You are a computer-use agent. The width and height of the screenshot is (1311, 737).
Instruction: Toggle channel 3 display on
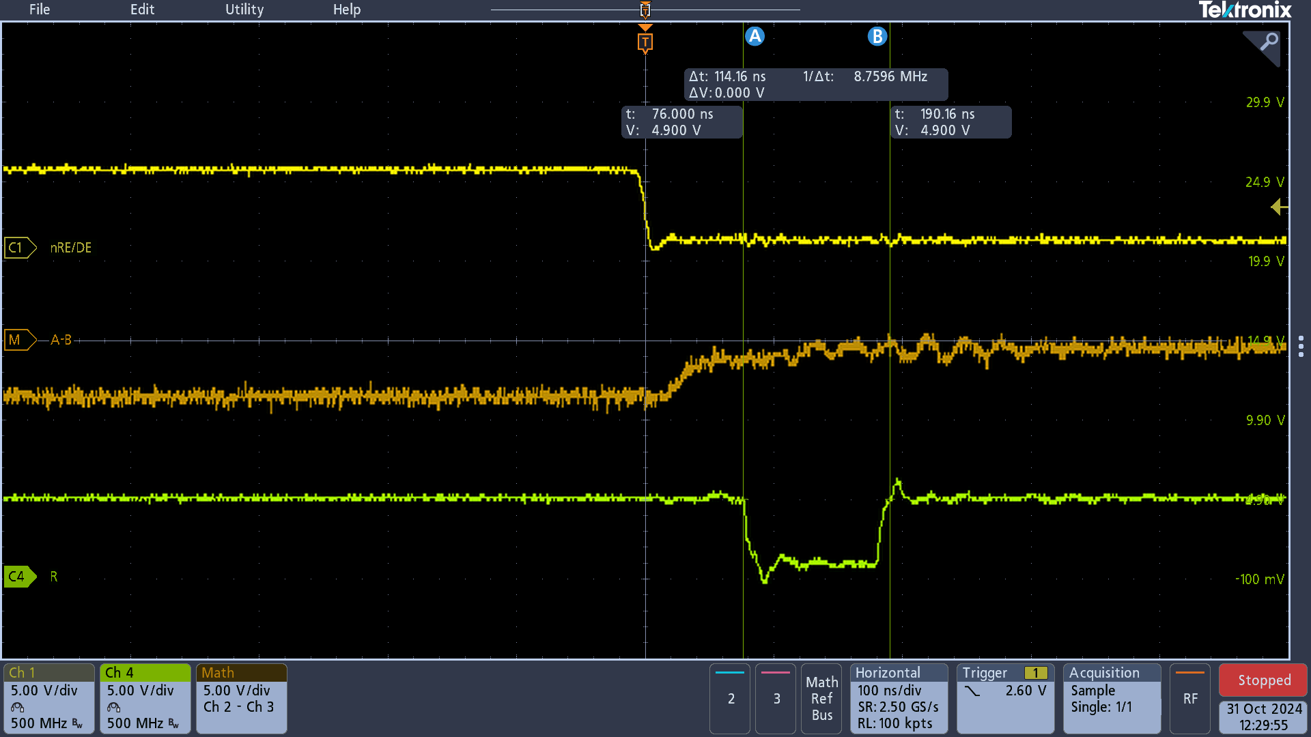(776, 698)
